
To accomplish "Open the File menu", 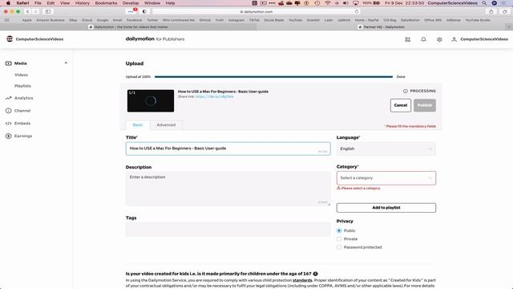I will click(x=38, y=3).
